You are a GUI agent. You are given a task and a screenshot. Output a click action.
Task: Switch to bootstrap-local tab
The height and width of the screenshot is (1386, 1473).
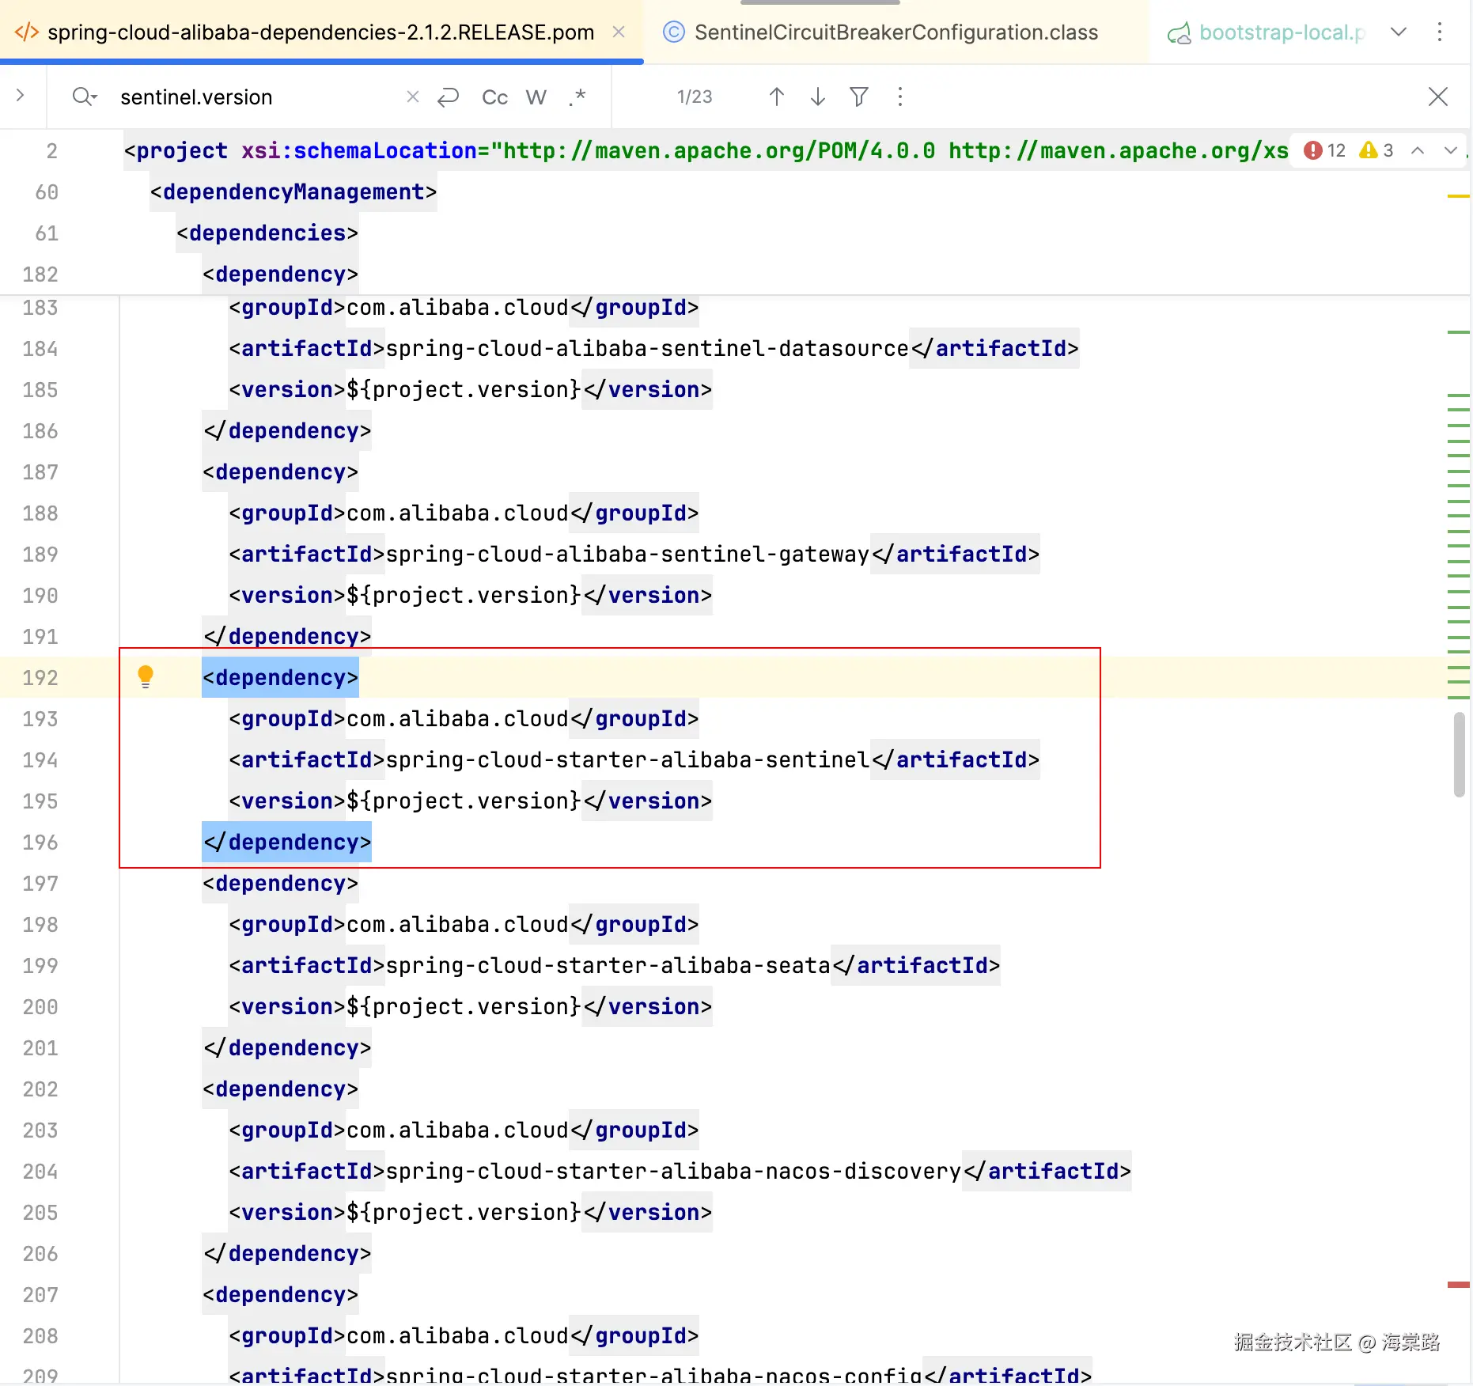pos(1267,32)
